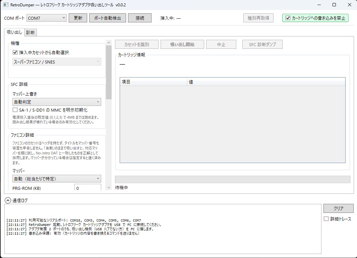
Task: Click log line 書き込み保護: 有効
Action: (x=73, y=233)
